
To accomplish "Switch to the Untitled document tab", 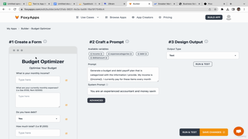I will (64, 4).
